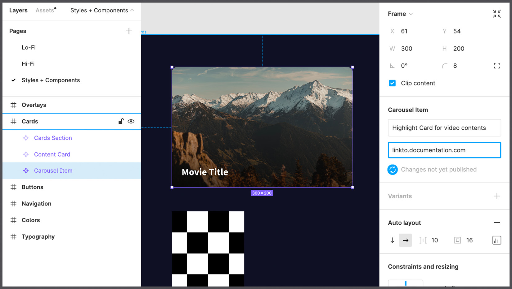Select the Content Card component
Screen dimensions: 512x289
coord(52,154)
